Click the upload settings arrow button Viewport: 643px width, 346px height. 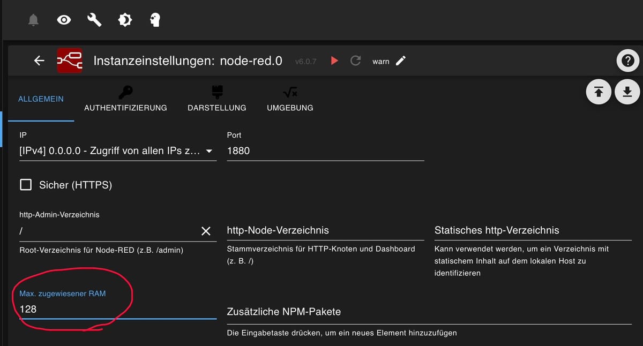click(x=599, y=92)
